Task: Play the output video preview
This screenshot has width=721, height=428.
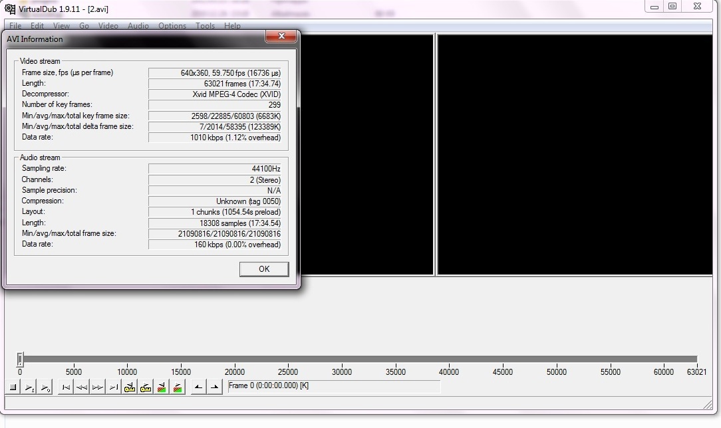Action: 45,387
